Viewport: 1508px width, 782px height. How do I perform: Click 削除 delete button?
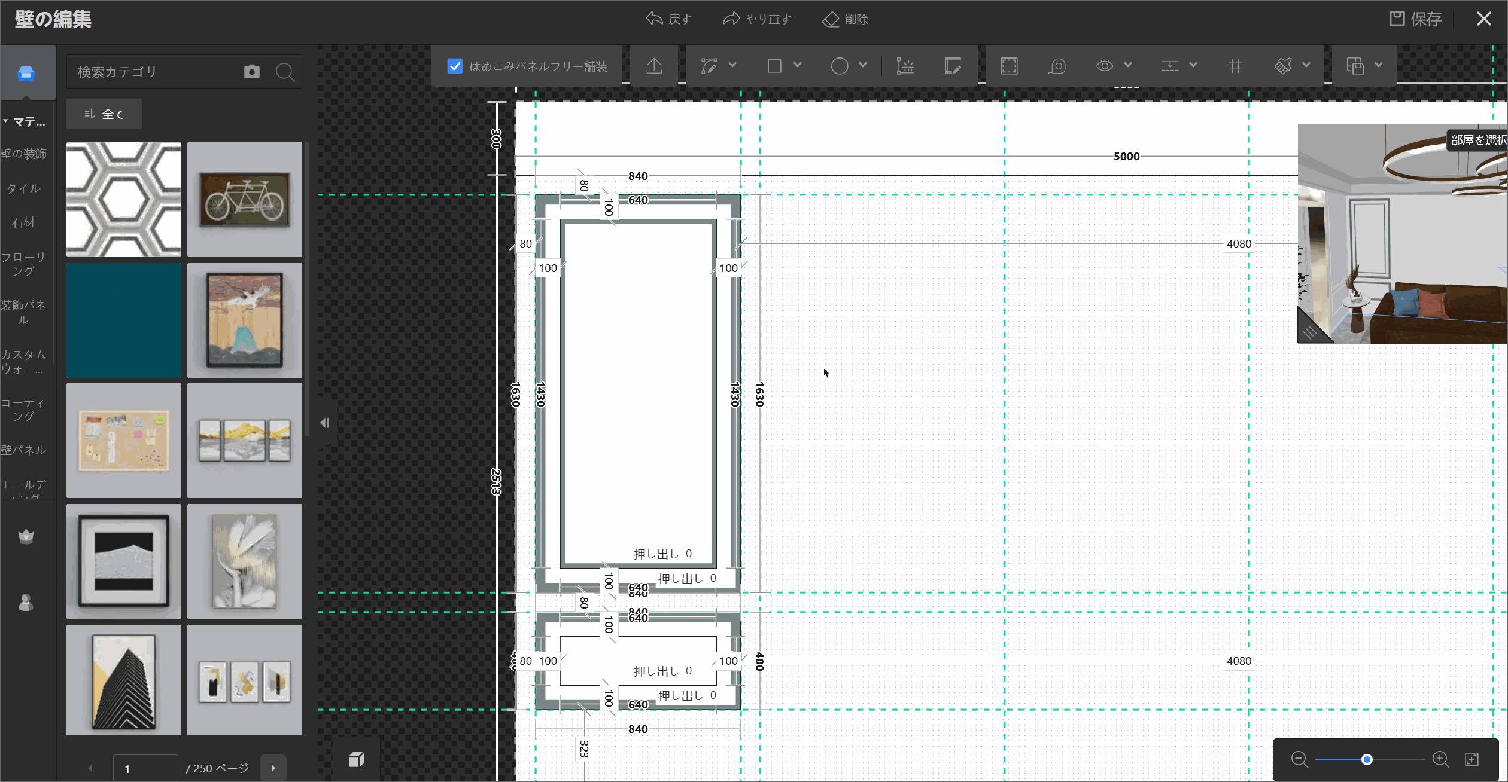(x=845, y=19)
